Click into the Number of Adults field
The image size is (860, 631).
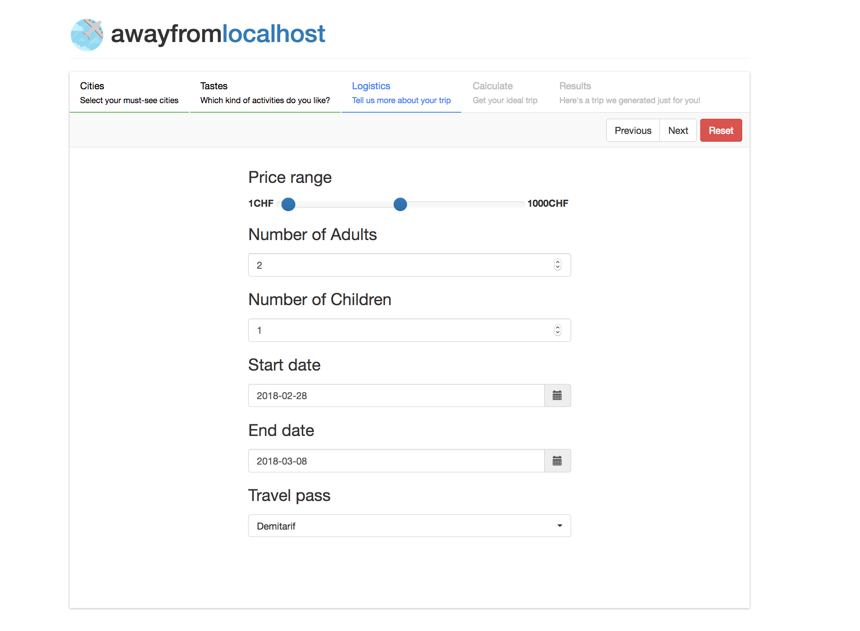click(398, 265)
